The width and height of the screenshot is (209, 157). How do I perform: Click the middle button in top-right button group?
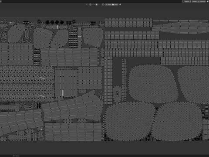click(195, 1)
